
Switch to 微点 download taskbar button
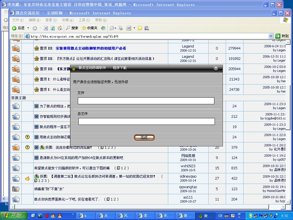(205, 216)
